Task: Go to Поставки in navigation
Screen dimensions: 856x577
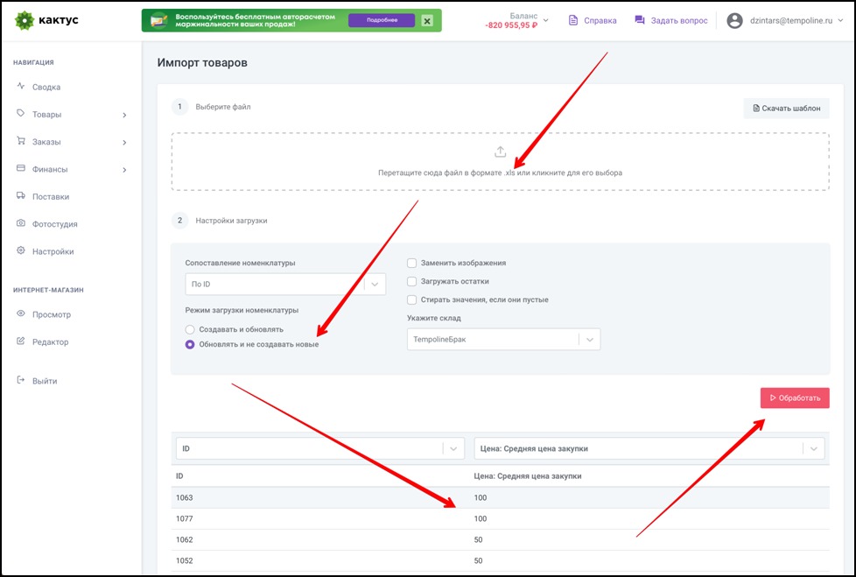Action: click(x=50, y=197)
